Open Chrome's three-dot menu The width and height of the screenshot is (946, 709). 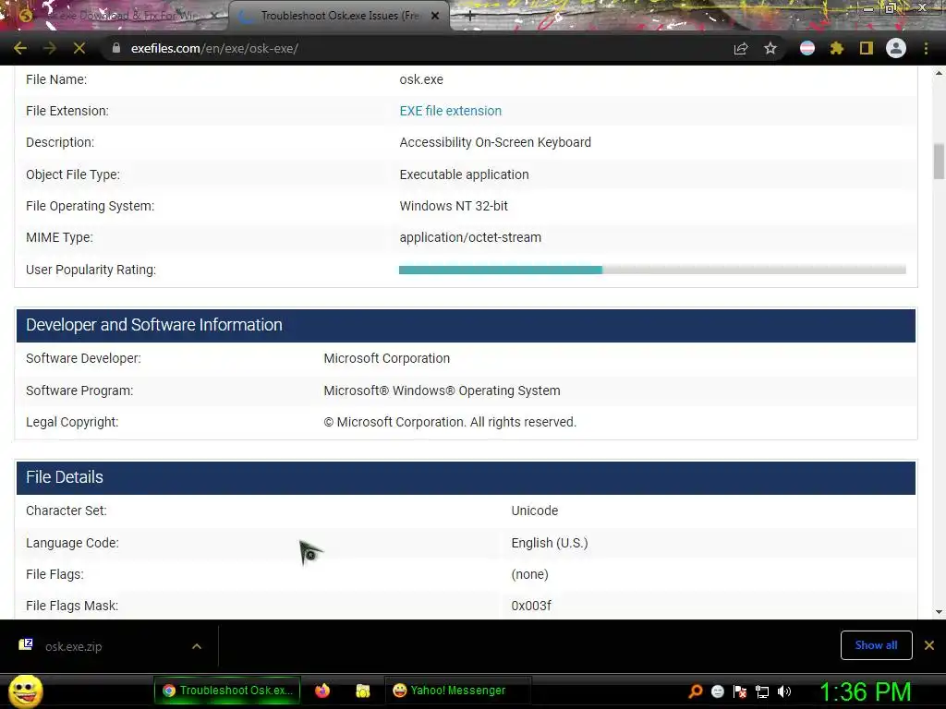coord(926,48)
